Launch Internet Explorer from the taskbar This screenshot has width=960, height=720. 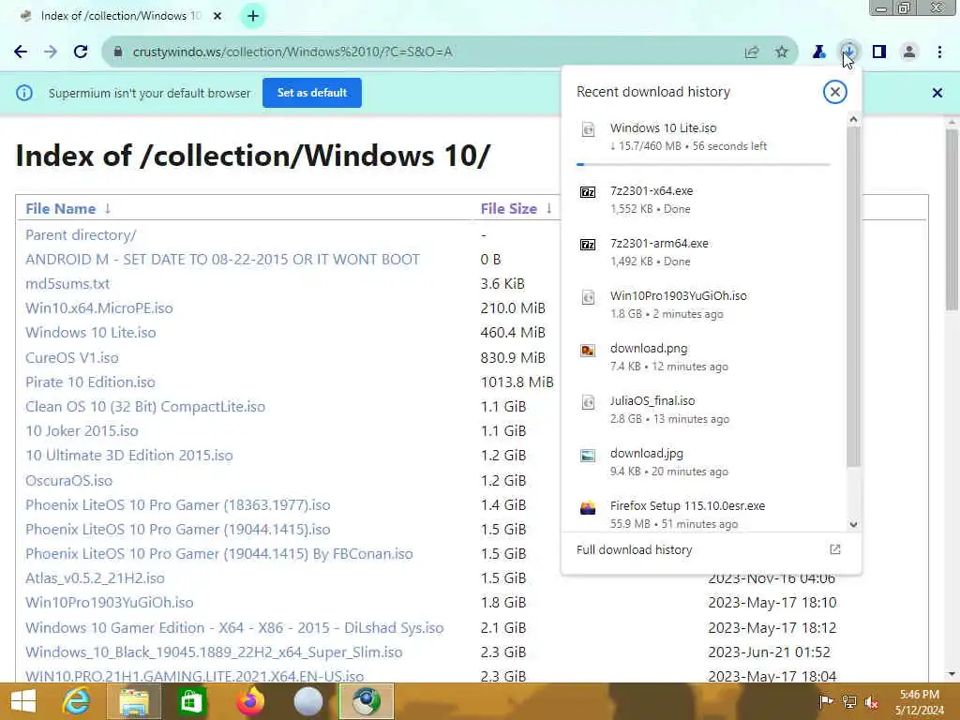point(77,701)
